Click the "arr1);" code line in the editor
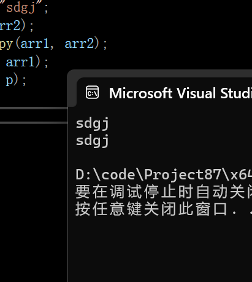This screenshot has height=282, width=252. click(27, 62)
